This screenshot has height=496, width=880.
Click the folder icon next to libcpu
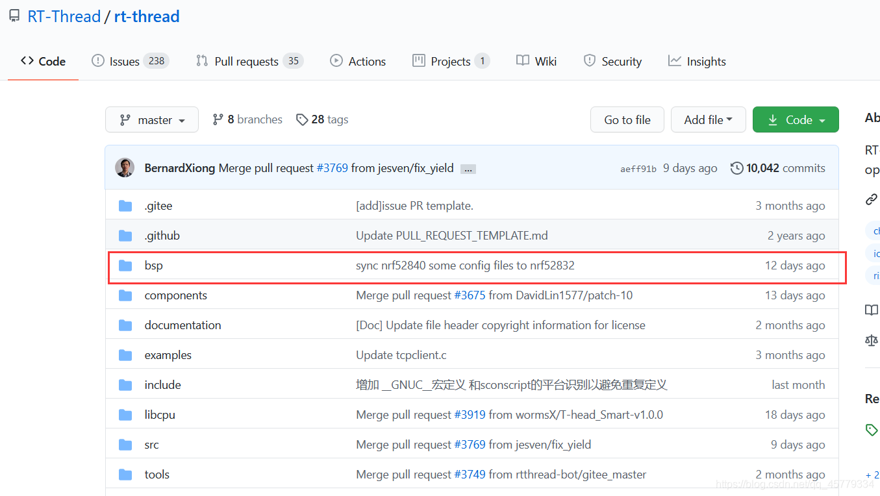[126, 415]
